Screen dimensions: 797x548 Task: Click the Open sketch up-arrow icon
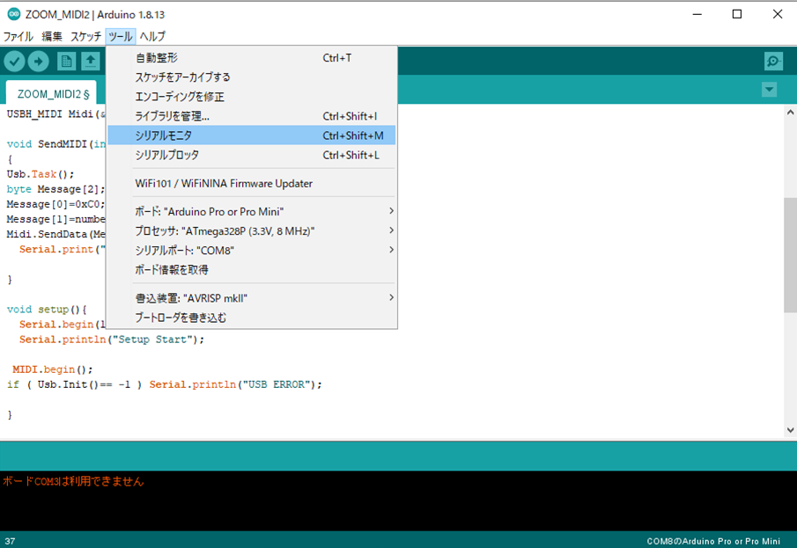click(91, 62)
